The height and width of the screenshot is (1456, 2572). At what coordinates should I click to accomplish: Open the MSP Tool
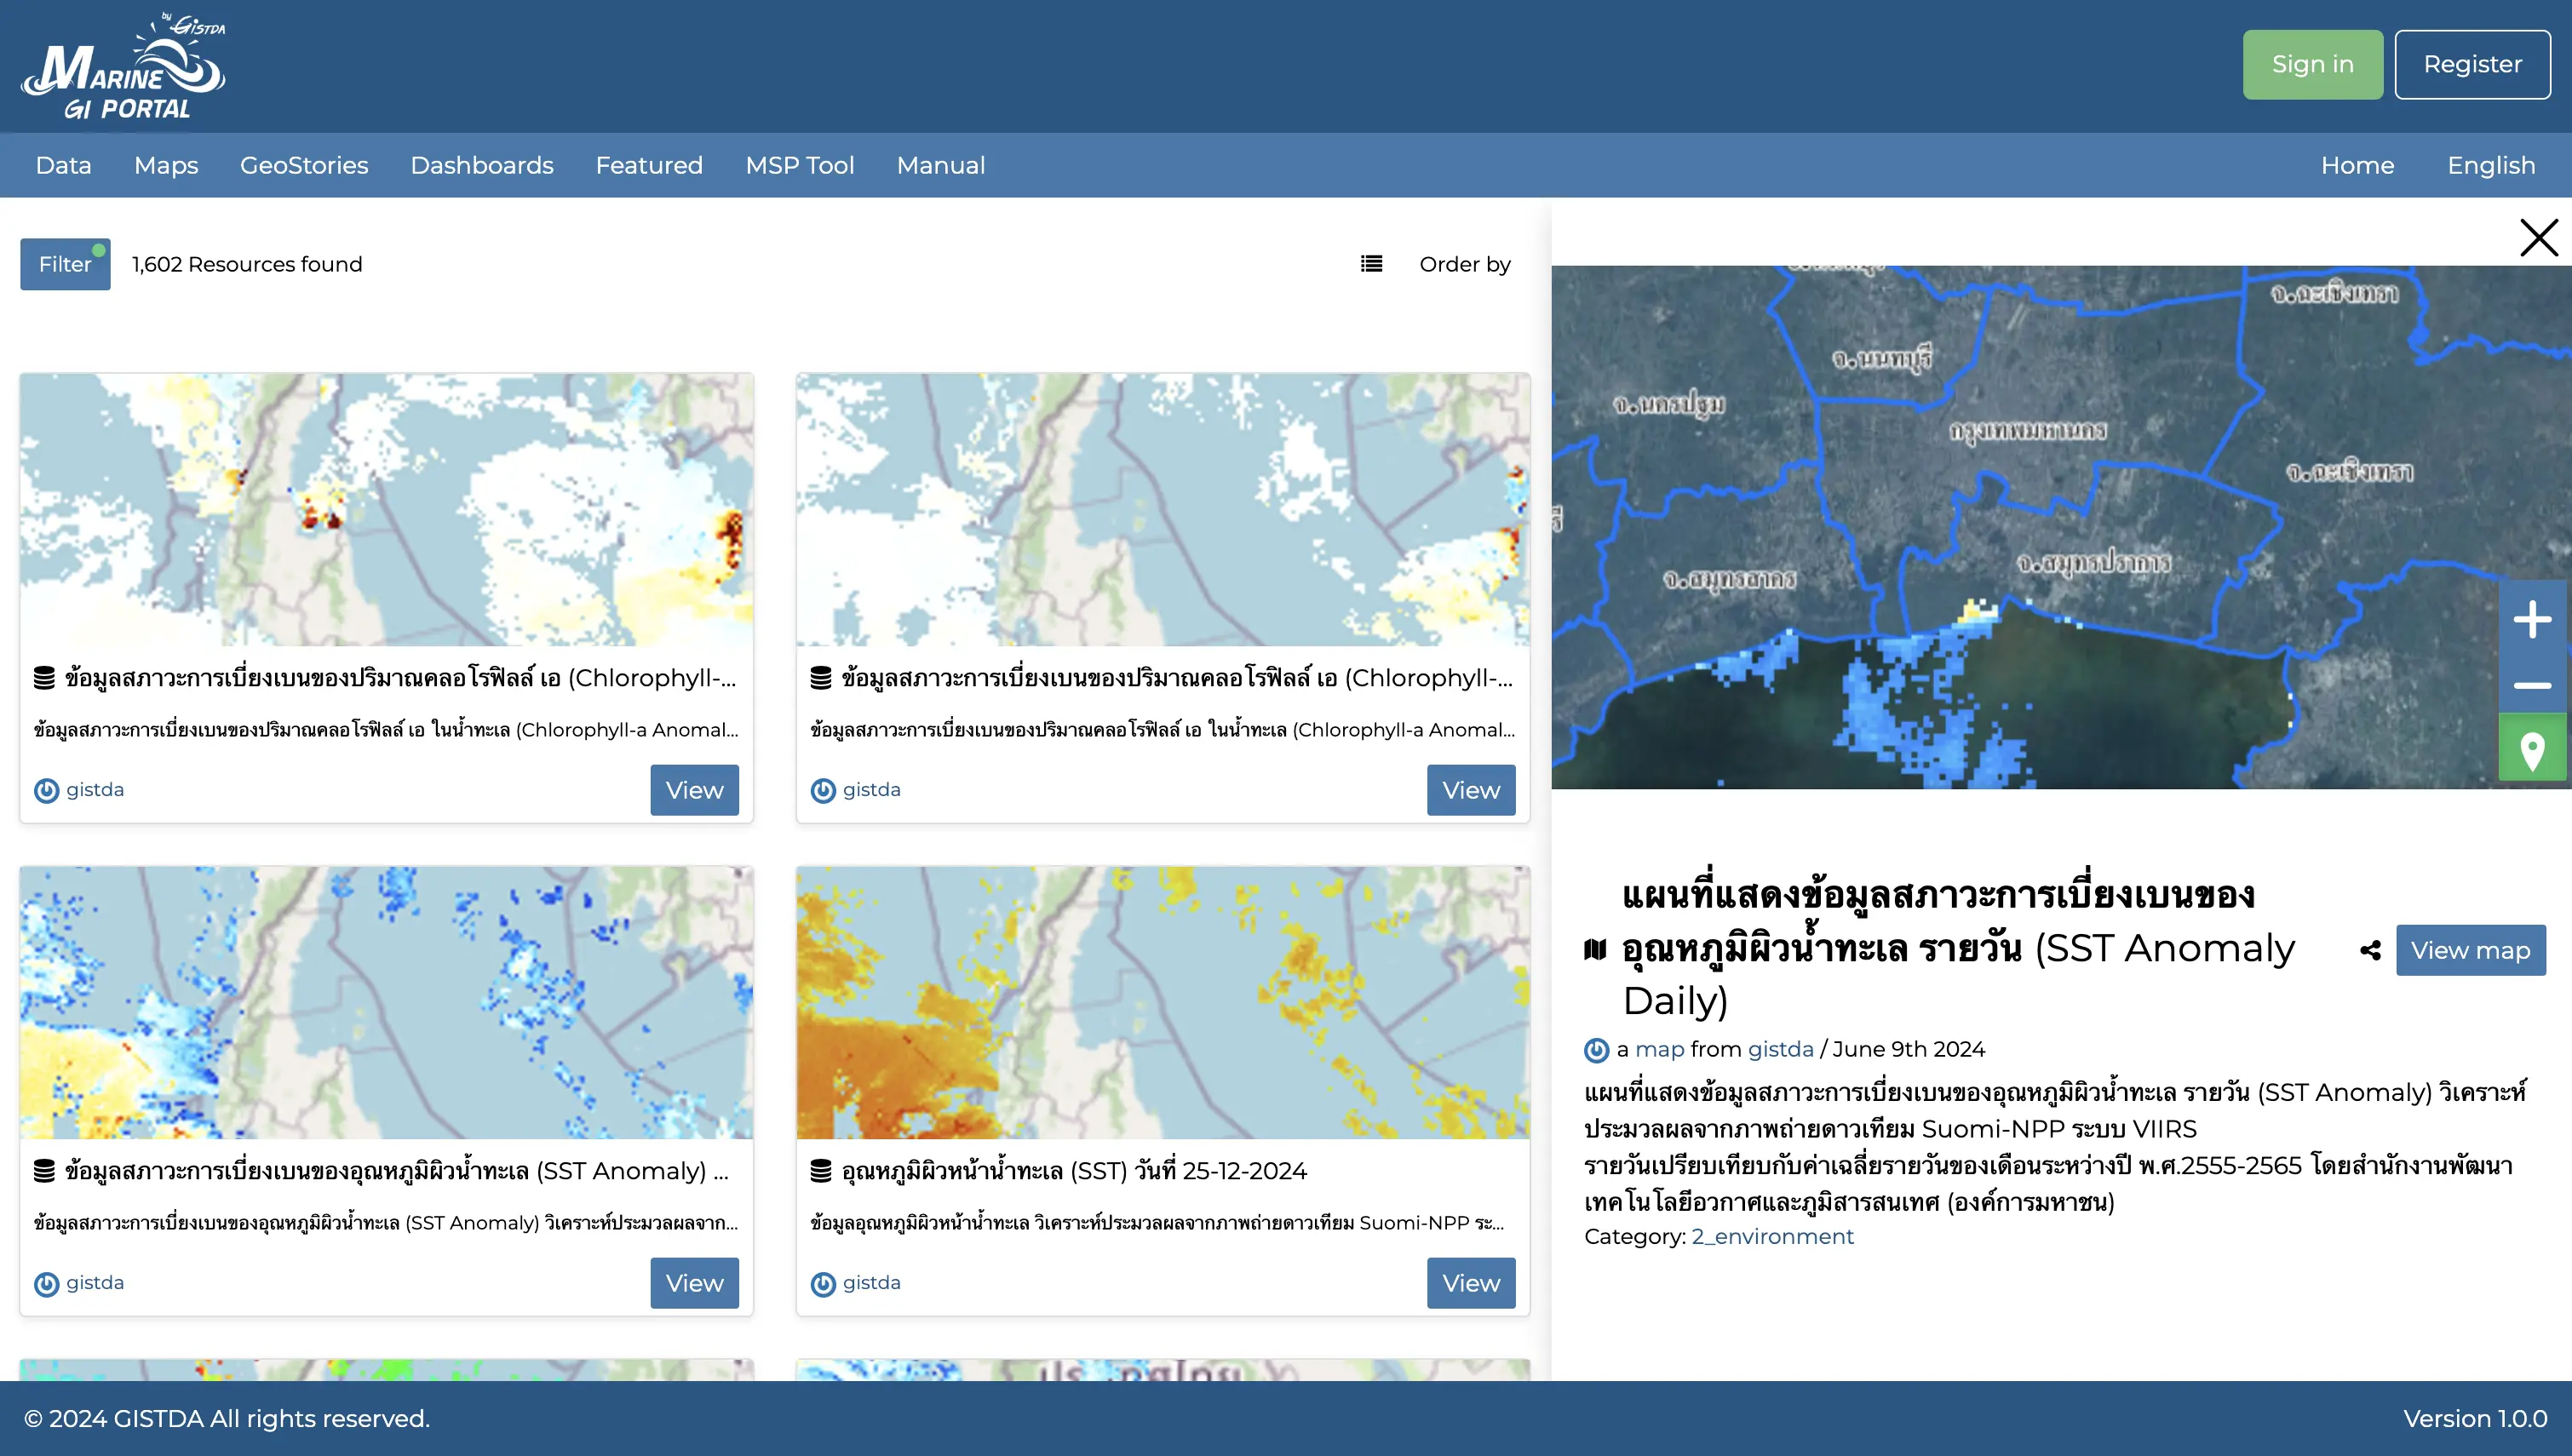click(800, 165)
